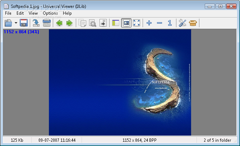
Task: Switch to full screen mode icon
Action: (137, 23)
